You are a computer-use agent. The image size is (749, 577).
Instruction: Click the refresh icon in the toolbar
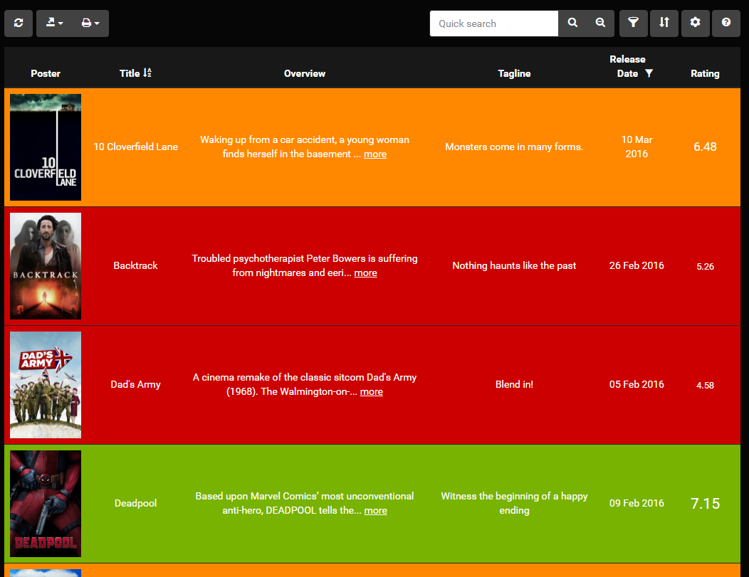coord(19,23)
